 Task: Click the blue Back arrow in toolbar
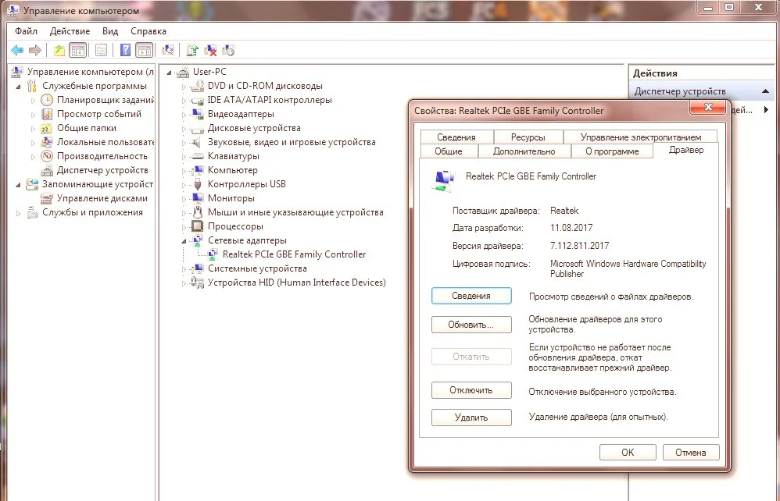[17, 50]
